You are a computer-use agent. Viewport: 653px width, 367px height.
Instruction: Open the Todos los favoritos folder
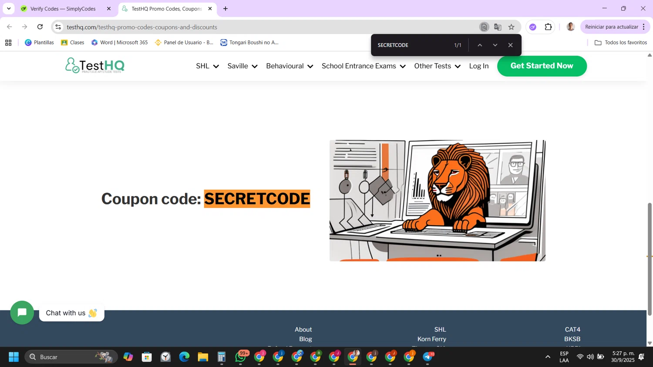tap(621, 43)
